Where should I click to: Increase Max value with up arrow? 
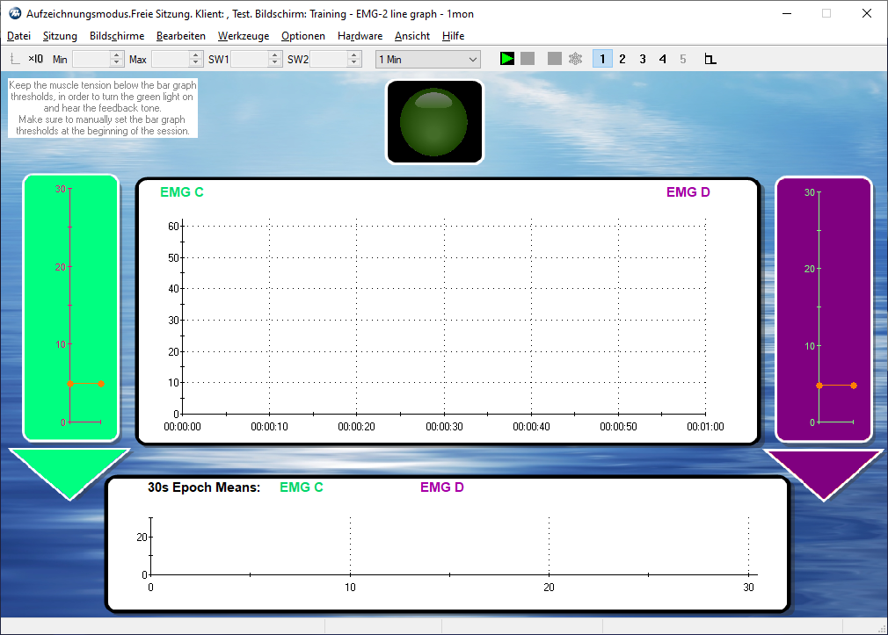pyautogui.click(x=196, y=55)
